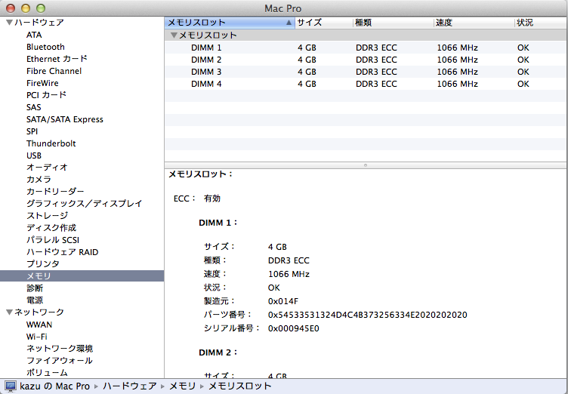This screenshot has width=568, height=394.
Task: Click the 製造元 value 0x014F
Action: pyautogui.click(x=283, y=301)
